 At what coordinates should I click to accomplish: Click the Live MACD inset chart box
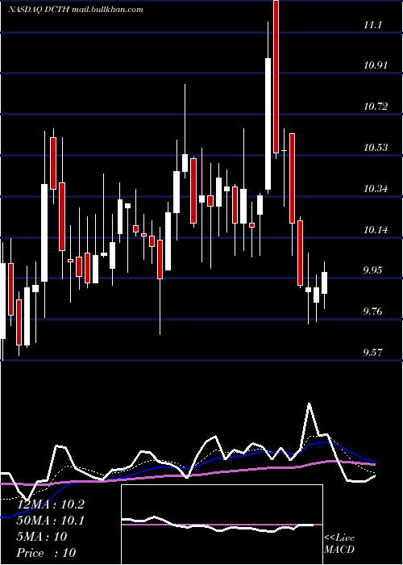[222, 525]
